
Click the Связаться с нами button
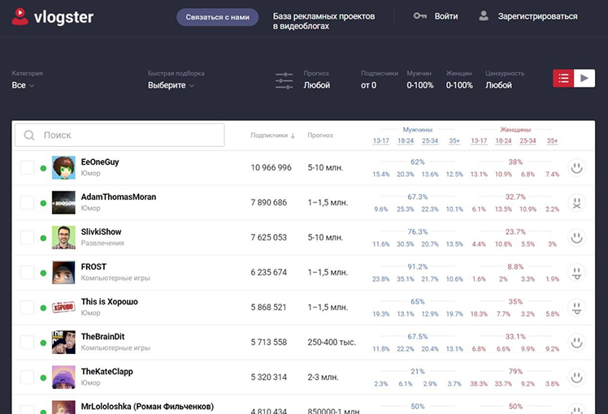(218, 17)
